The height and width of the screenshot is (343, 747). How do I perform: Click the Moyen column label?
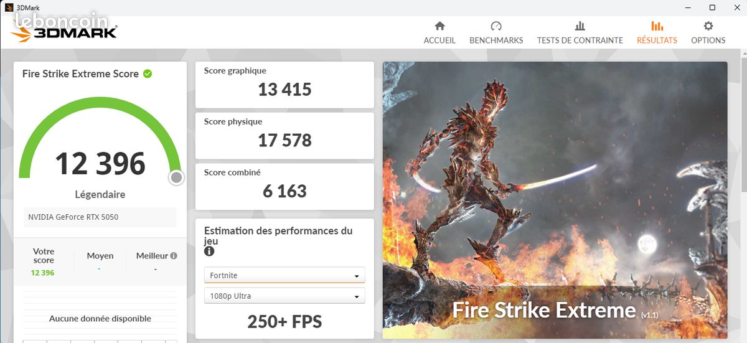[100, 255]
